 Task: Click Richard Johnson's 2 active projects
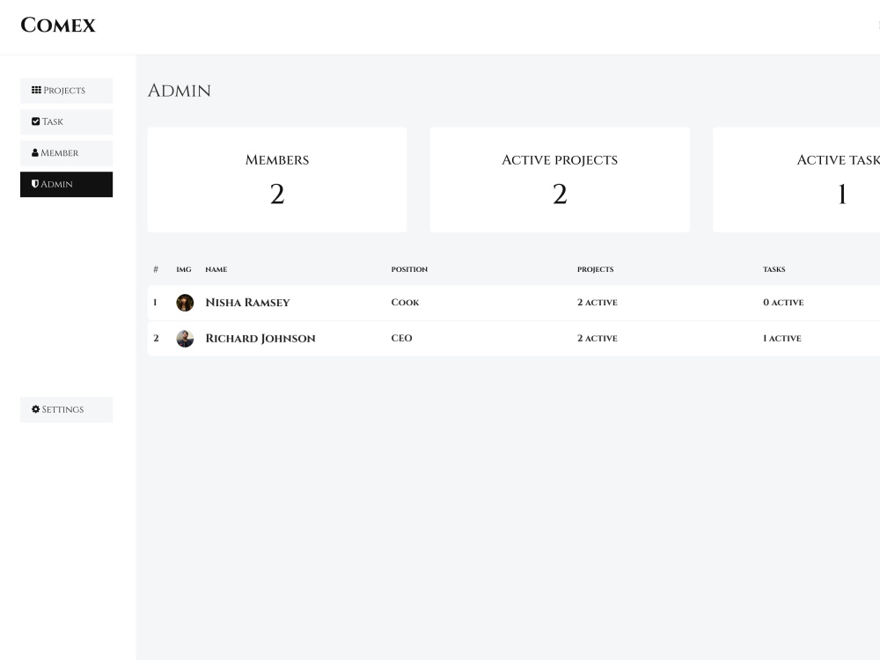pyautogui.click(x=598, y=339)
